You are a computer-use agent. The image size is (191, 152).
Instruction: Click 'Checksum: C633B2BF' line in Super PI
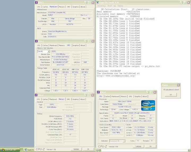coord(109,71)
